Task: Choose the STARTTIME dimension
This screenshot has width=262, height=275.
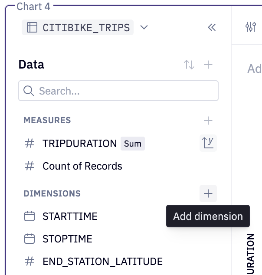Action: click(70, 216)
